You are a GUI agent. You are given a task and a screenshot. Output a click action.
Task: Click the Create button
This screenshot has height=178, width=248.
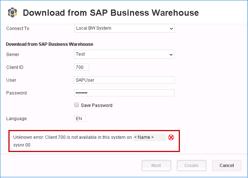click(x=191, y=165)
